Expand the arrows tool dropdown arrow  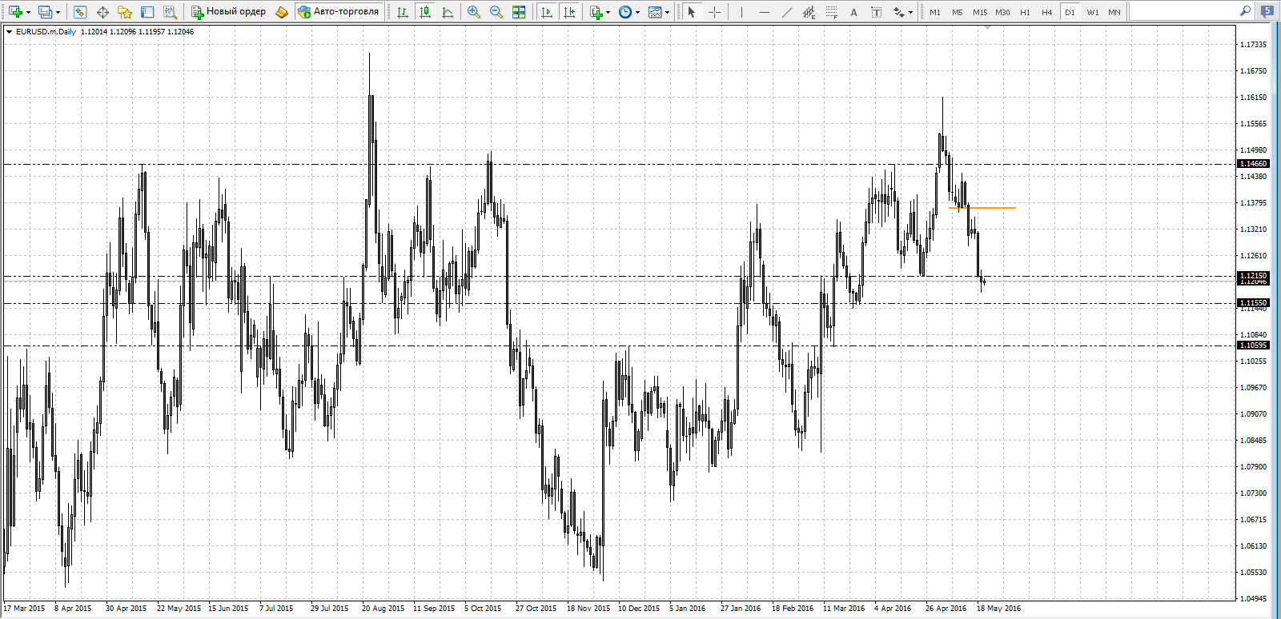[911, 13]
